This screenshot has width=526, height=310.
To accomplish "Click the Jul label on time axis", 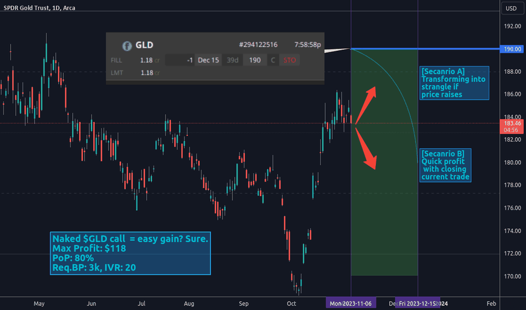I will pos(141,303).
